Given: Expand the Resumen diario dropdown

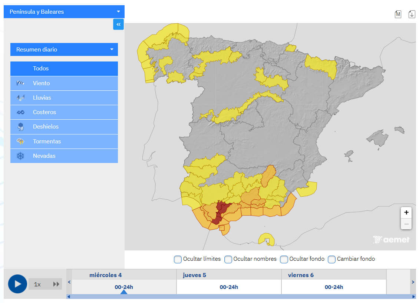Looking at the screenshot, I should (x=64, y=50).
